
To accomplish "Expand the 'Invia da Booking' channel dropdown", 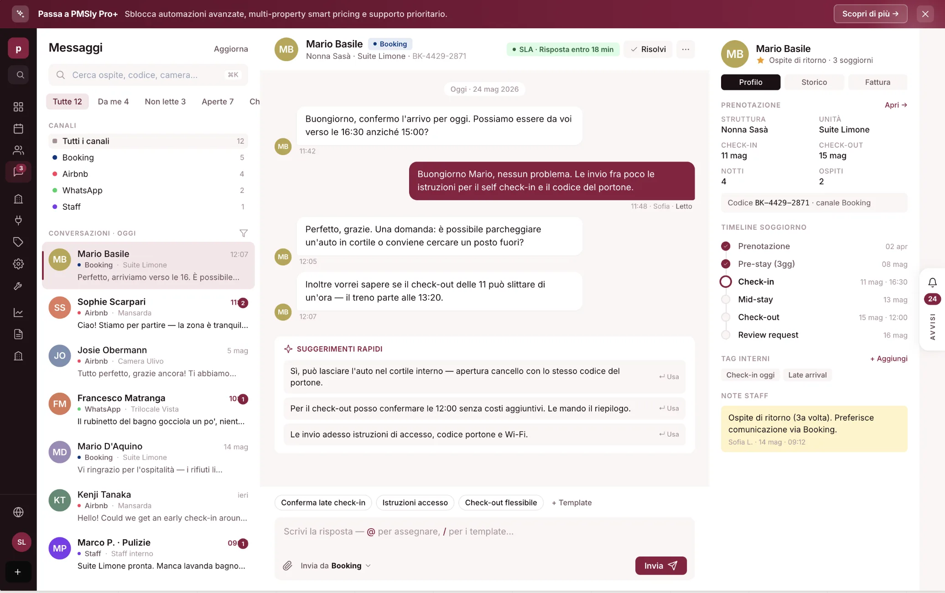I will 336,566.
